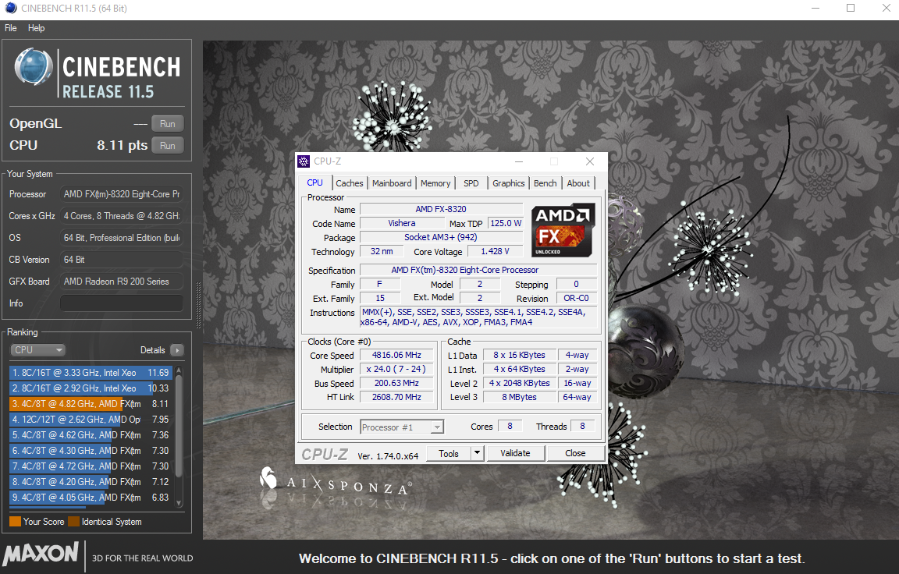Click the Validate button in CPU-Z

pyautogui.click(x=515, y=454)
